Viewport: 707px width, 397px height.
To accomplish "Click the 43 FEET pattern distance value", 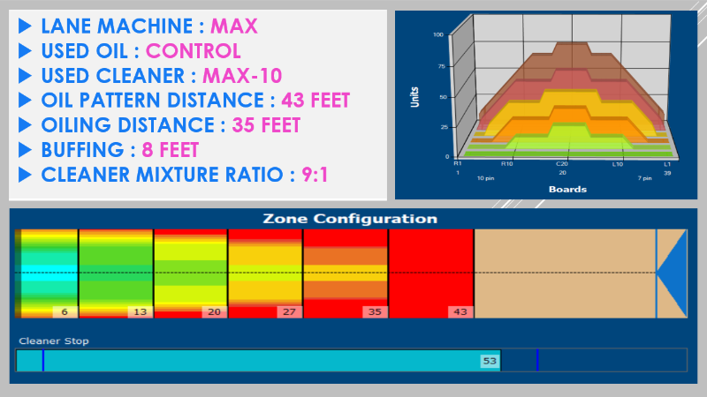I will pyautogui.click(x=315, y=101).
